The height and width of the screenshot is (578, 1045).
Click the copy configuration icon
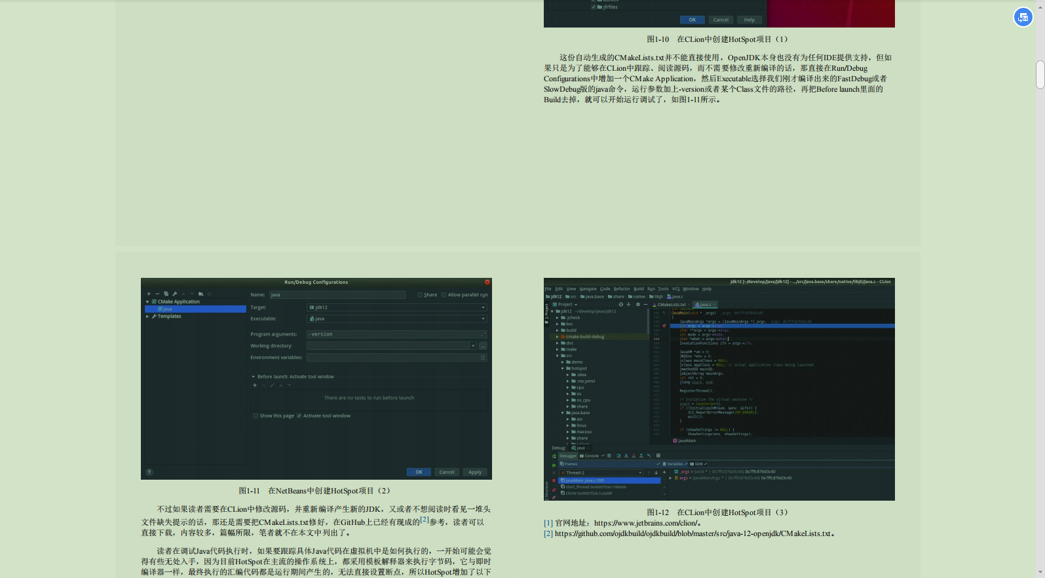(x=166, y=294)
